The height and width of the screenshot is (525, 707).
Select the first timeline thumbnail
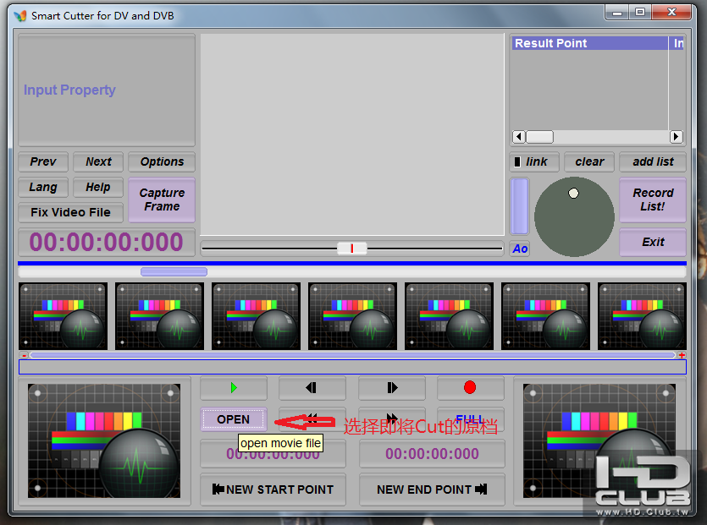[64, 316]
